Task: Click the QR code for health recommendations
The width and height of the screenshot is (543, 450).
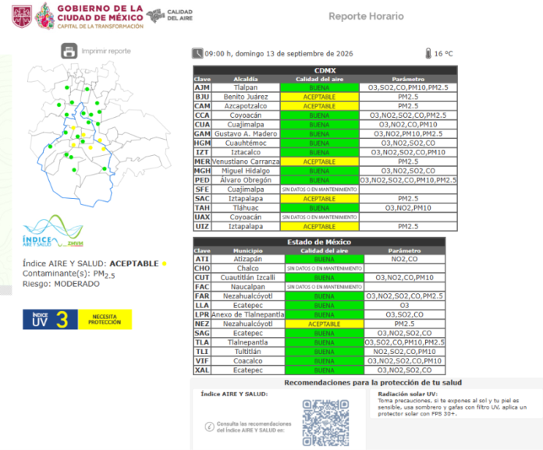Action: coord(325,423)
